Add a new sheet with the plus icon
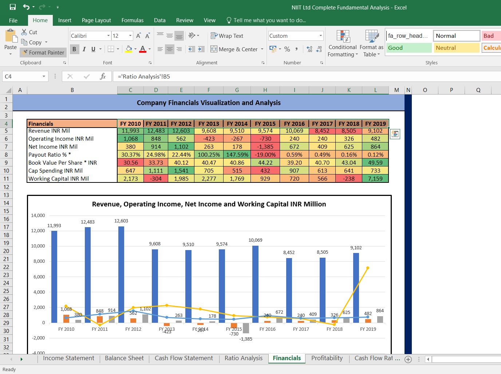This screenshot has width=501, height=374. click(408, 359)
